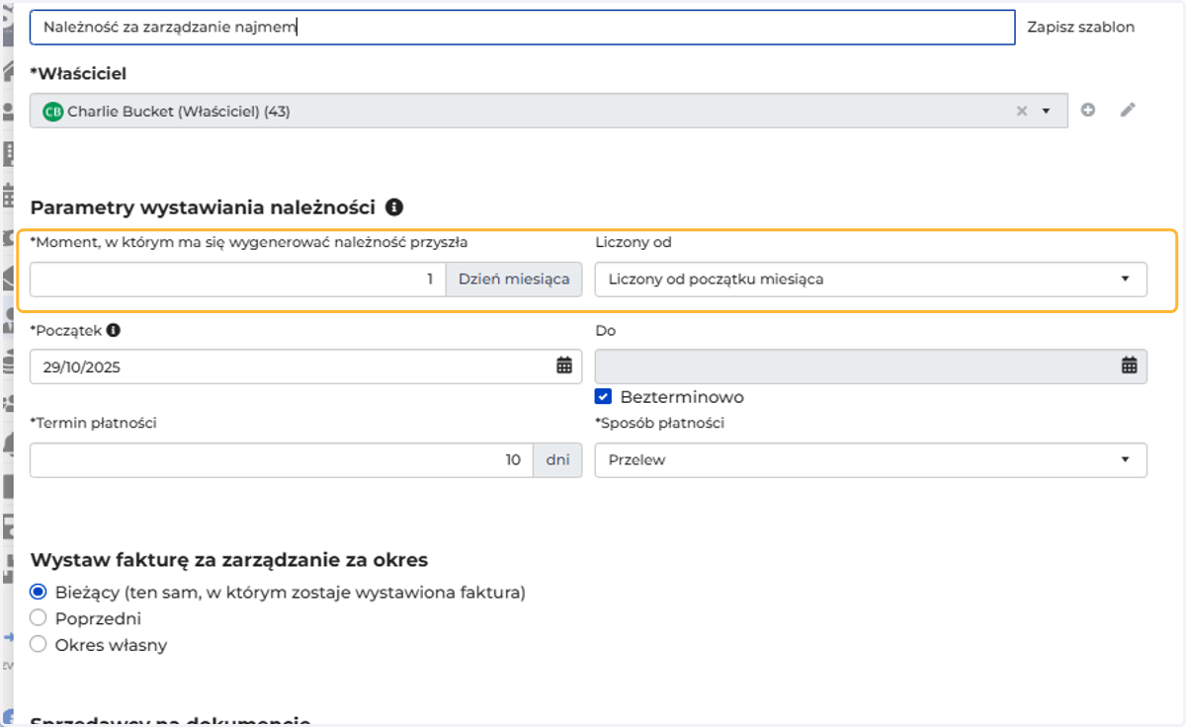Open the calendar for the Do date
The height and width of the screenshot is (727, 1186).
click(x=1129, y=366)
